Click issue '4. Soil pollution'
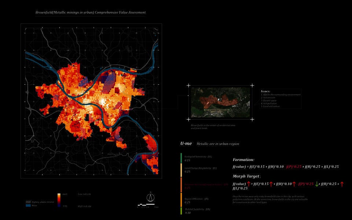The width and height of the screenshot is (352, 220). 269,103
